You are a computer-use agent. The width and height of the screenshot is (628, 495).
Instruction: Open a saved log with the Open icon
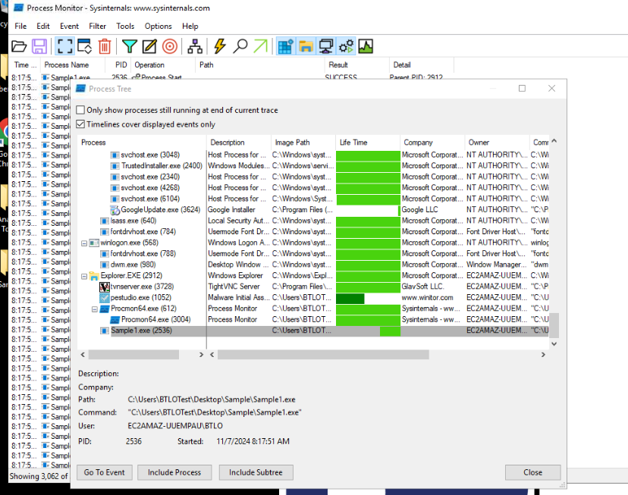19,46
